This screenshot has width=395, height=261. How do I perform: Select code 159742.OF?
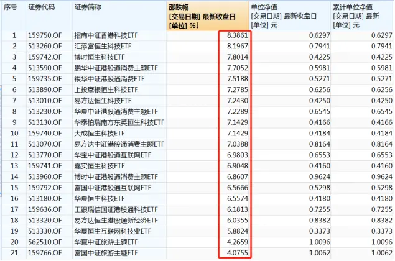pyautogui.click(x=45, y=57)
